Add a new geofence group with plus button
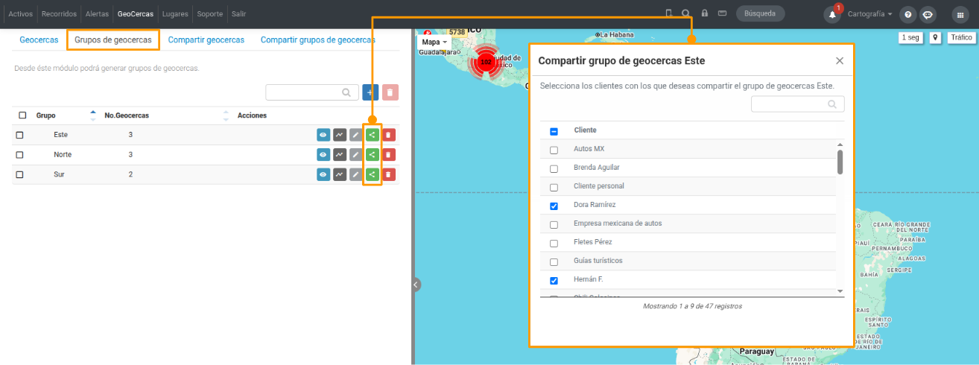Screen dimensions: 979x365 (370, 92)
